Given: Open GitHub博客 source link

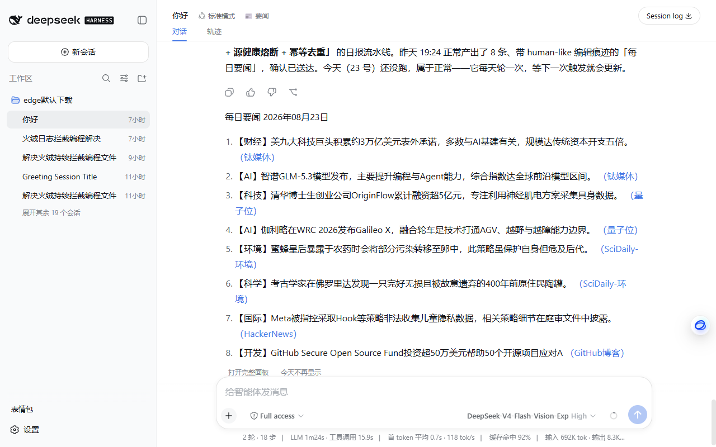Looking at the screenshot, I should 597,353.
